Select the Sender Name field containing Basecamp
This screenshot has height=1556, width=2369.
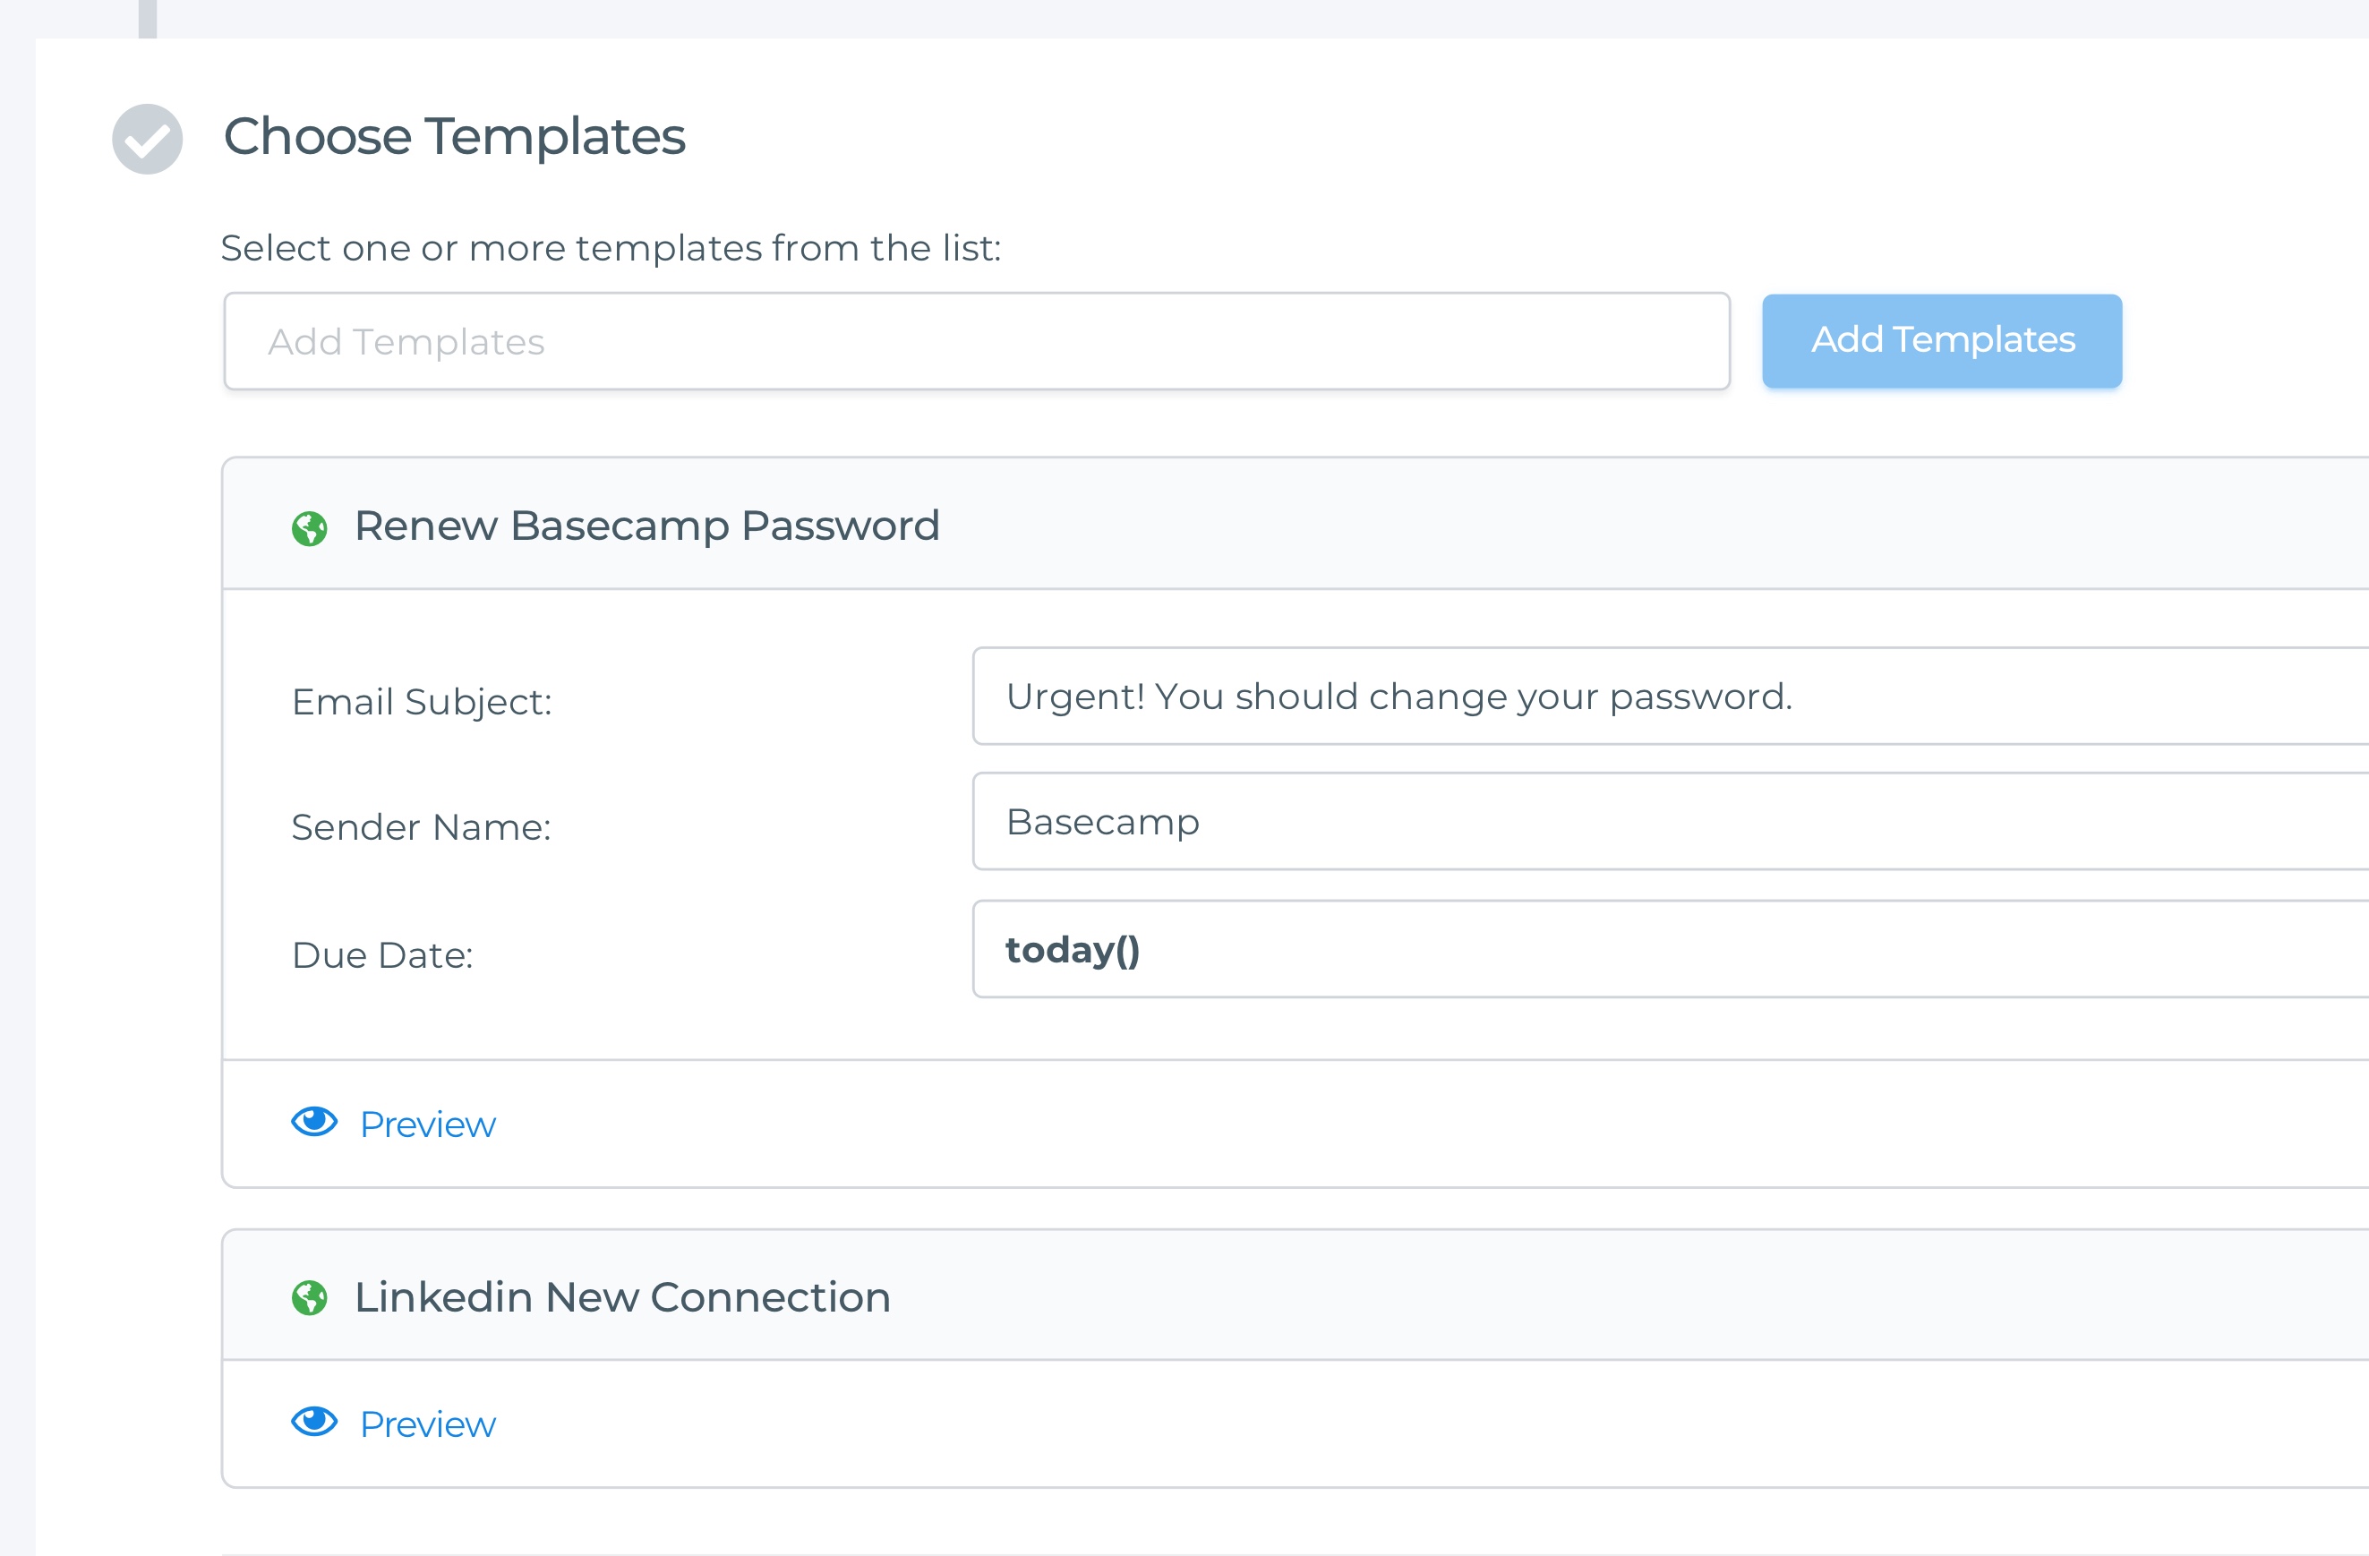pyautogui.click(x=1671, y=821)
